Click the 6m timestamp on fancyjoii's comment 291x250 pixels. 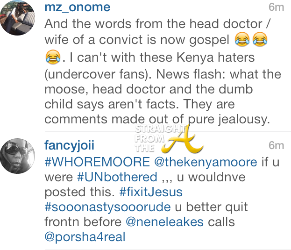(276, 145)
